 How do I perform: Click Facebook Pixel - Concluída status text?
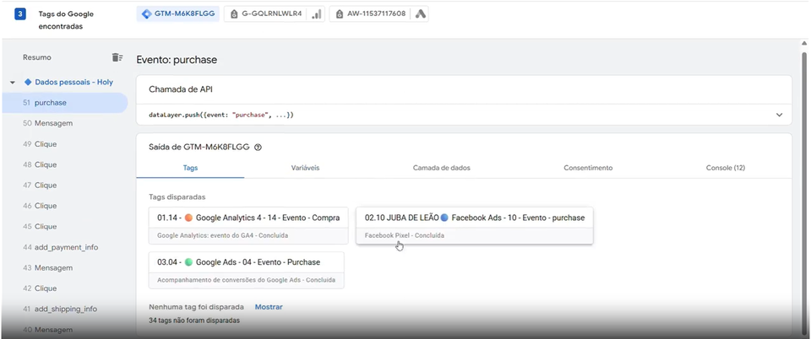(x=404, y=235)
